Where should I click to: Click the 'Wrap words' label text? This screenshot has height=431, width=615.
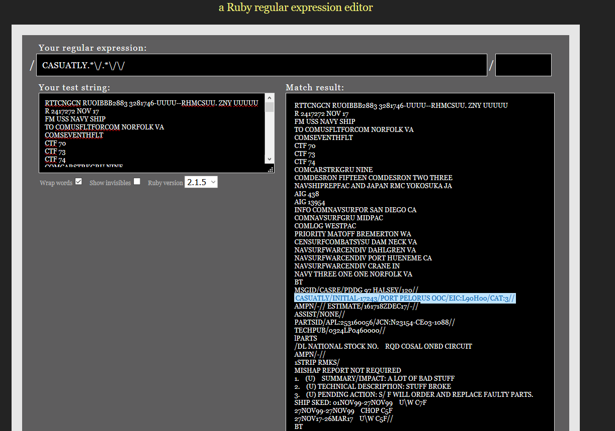coord(56,183)
